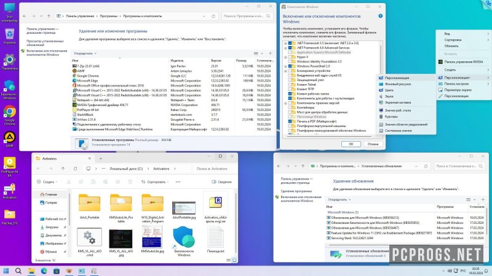This screenshot has height=276, width=492.
Task: Open the AActPortable.jpg thumbnail
Action: coord(184,207)
